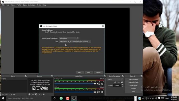The image size is (179, 101).
Task: Open the View menu
Action: (13, 5)
